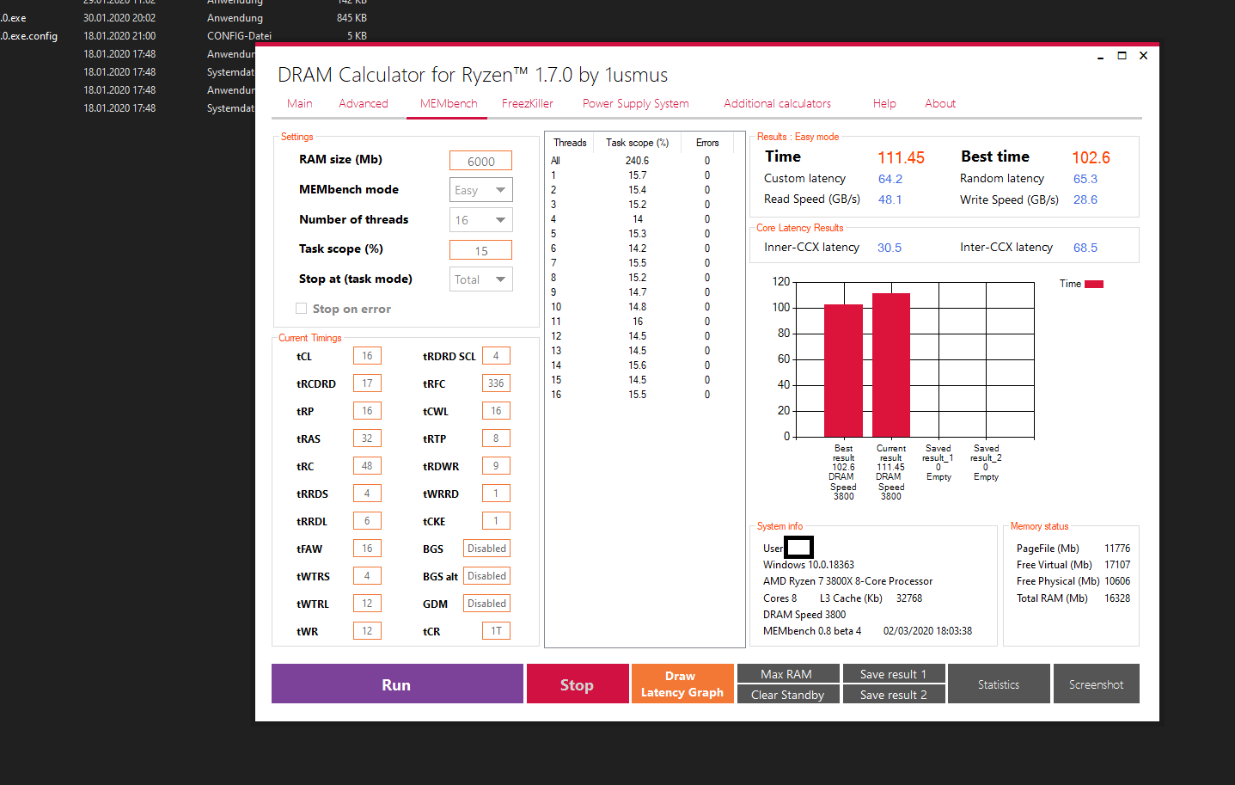
Task: Open the Additional calculators tab
Action: click(777, 103)
